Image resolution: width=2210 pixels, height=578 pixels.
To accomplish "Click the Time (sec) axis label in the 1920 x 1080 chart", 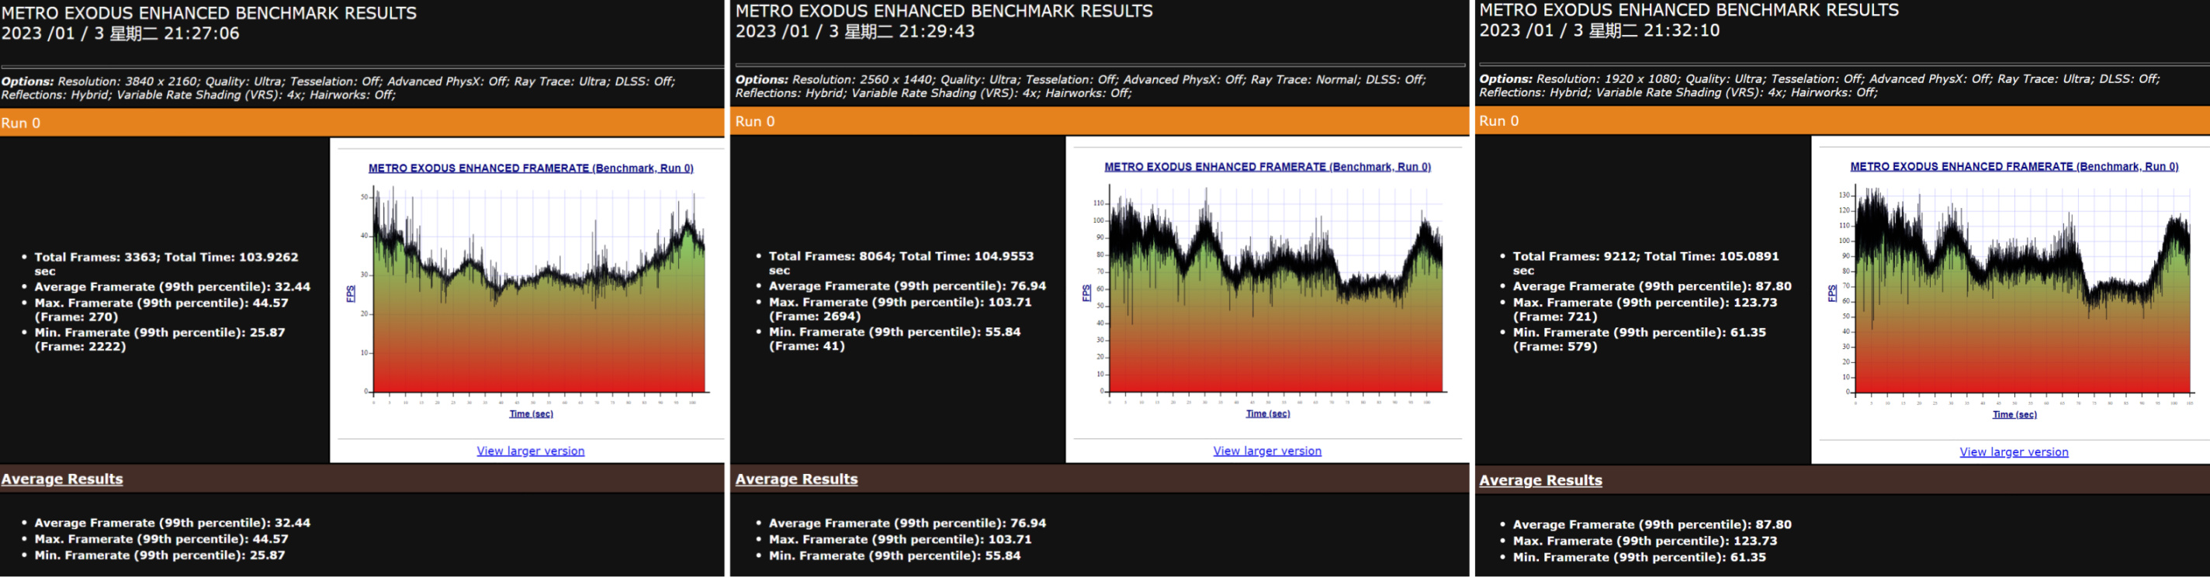I will (2014, 415).
